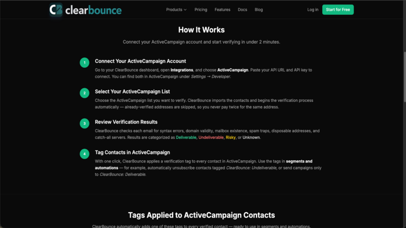Click Review Verification Results heading
406x228 pixels.
tap(126, 122)
